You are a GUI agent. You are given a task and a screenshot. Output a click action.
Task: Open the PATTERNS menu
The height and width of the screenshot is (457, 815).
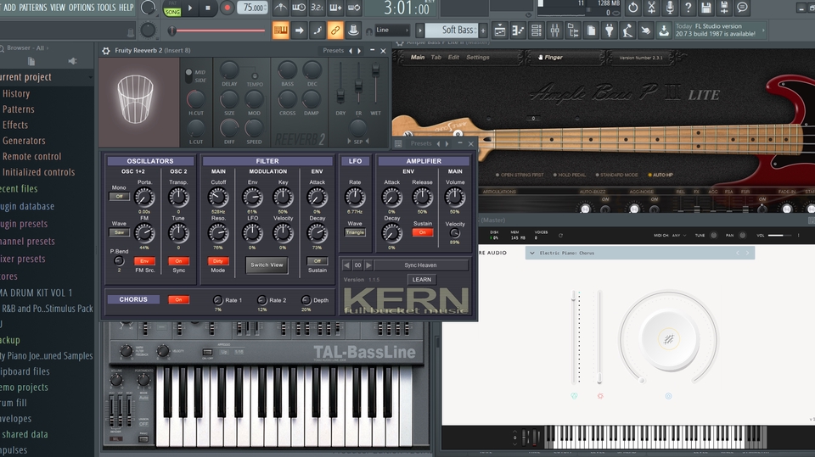coord(33,8)
